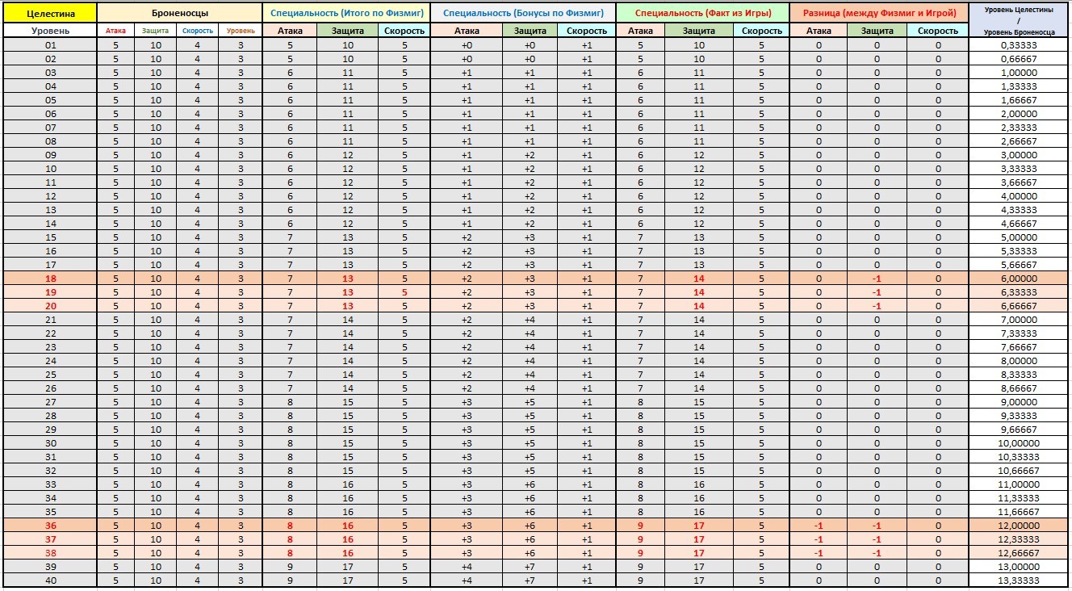The width and height of the screenshot is (1072, 591).
Task: Select "Атака" under Итого по Физмиг
Action: click(x=290, y=31)
